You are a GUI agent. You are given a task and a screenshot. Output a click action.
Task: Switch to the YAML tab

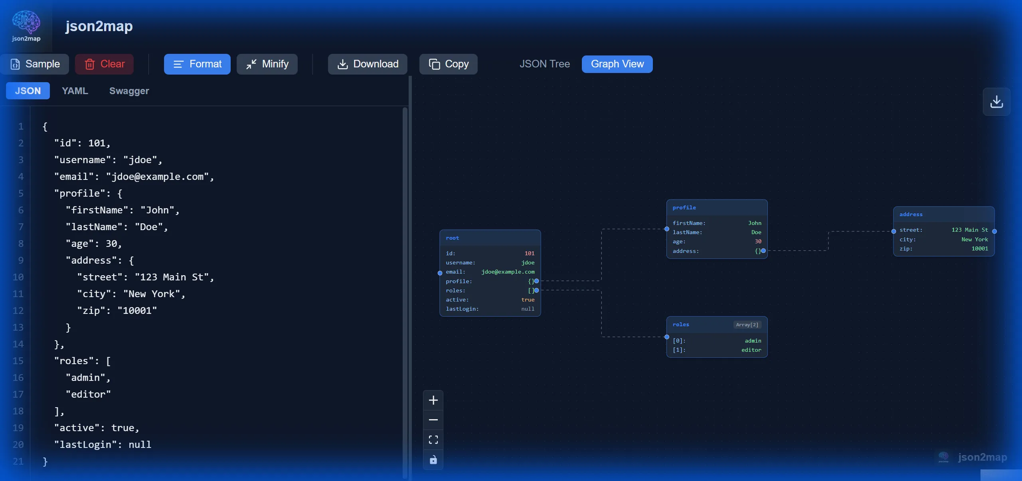pyautogui.click(x=75, y=91)
